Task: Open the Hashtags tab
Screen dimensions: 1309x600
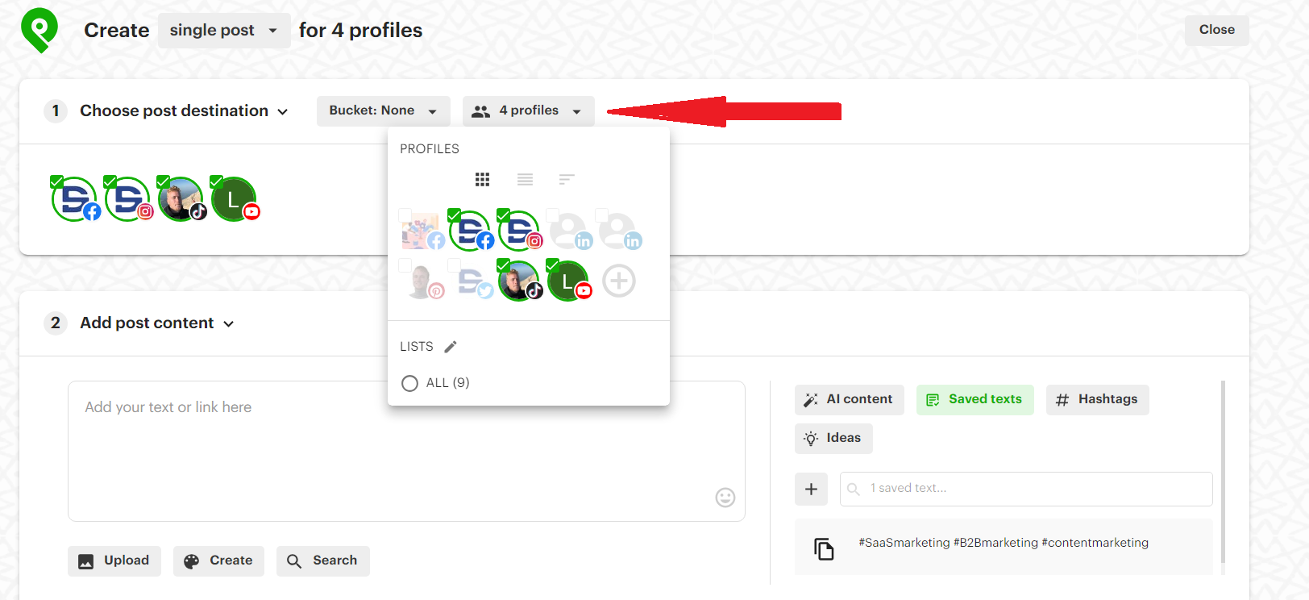Action: [x=1097, y=399]
